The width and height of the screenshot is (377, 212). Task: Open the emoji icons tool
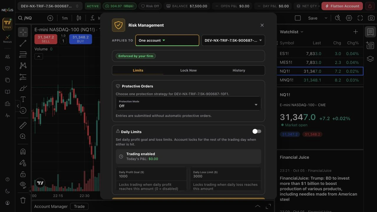[x=23, y=110]
